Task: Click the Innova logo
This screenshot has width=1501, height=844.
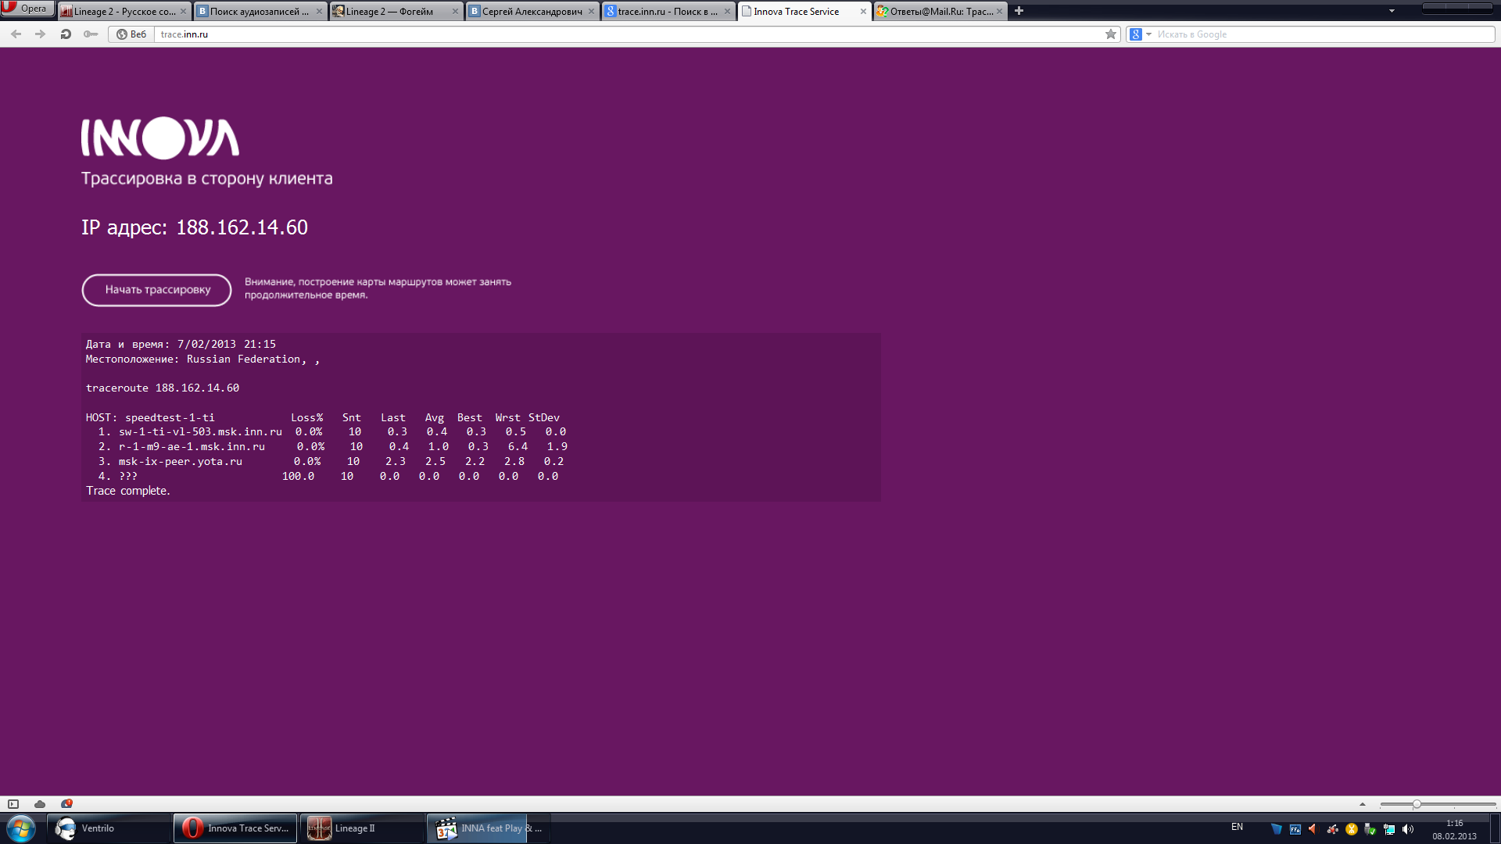Action: 160,138
